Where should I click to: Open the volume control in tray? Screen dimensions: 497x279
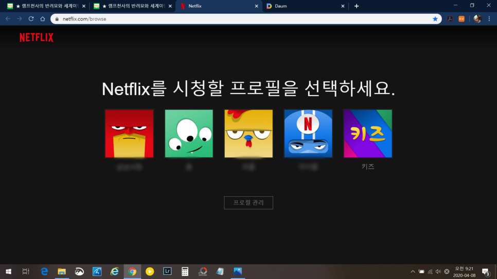[x=438, y=271]
